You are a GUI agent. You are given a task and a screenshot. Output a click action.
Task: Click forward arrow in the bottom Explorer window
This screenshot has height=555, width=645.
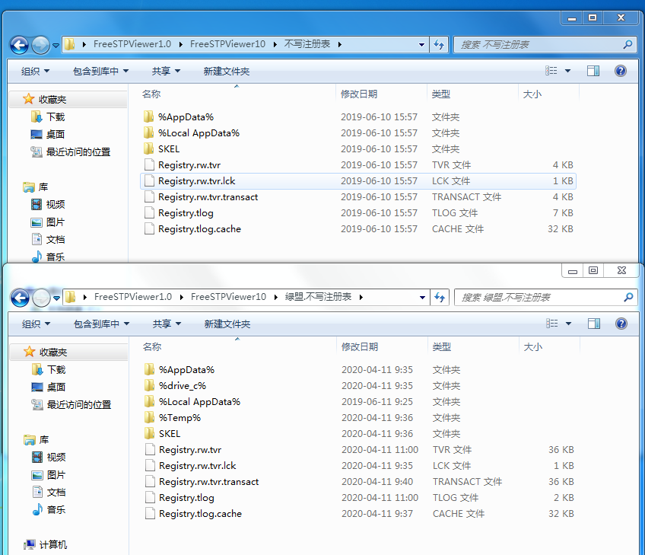[42, 298]
